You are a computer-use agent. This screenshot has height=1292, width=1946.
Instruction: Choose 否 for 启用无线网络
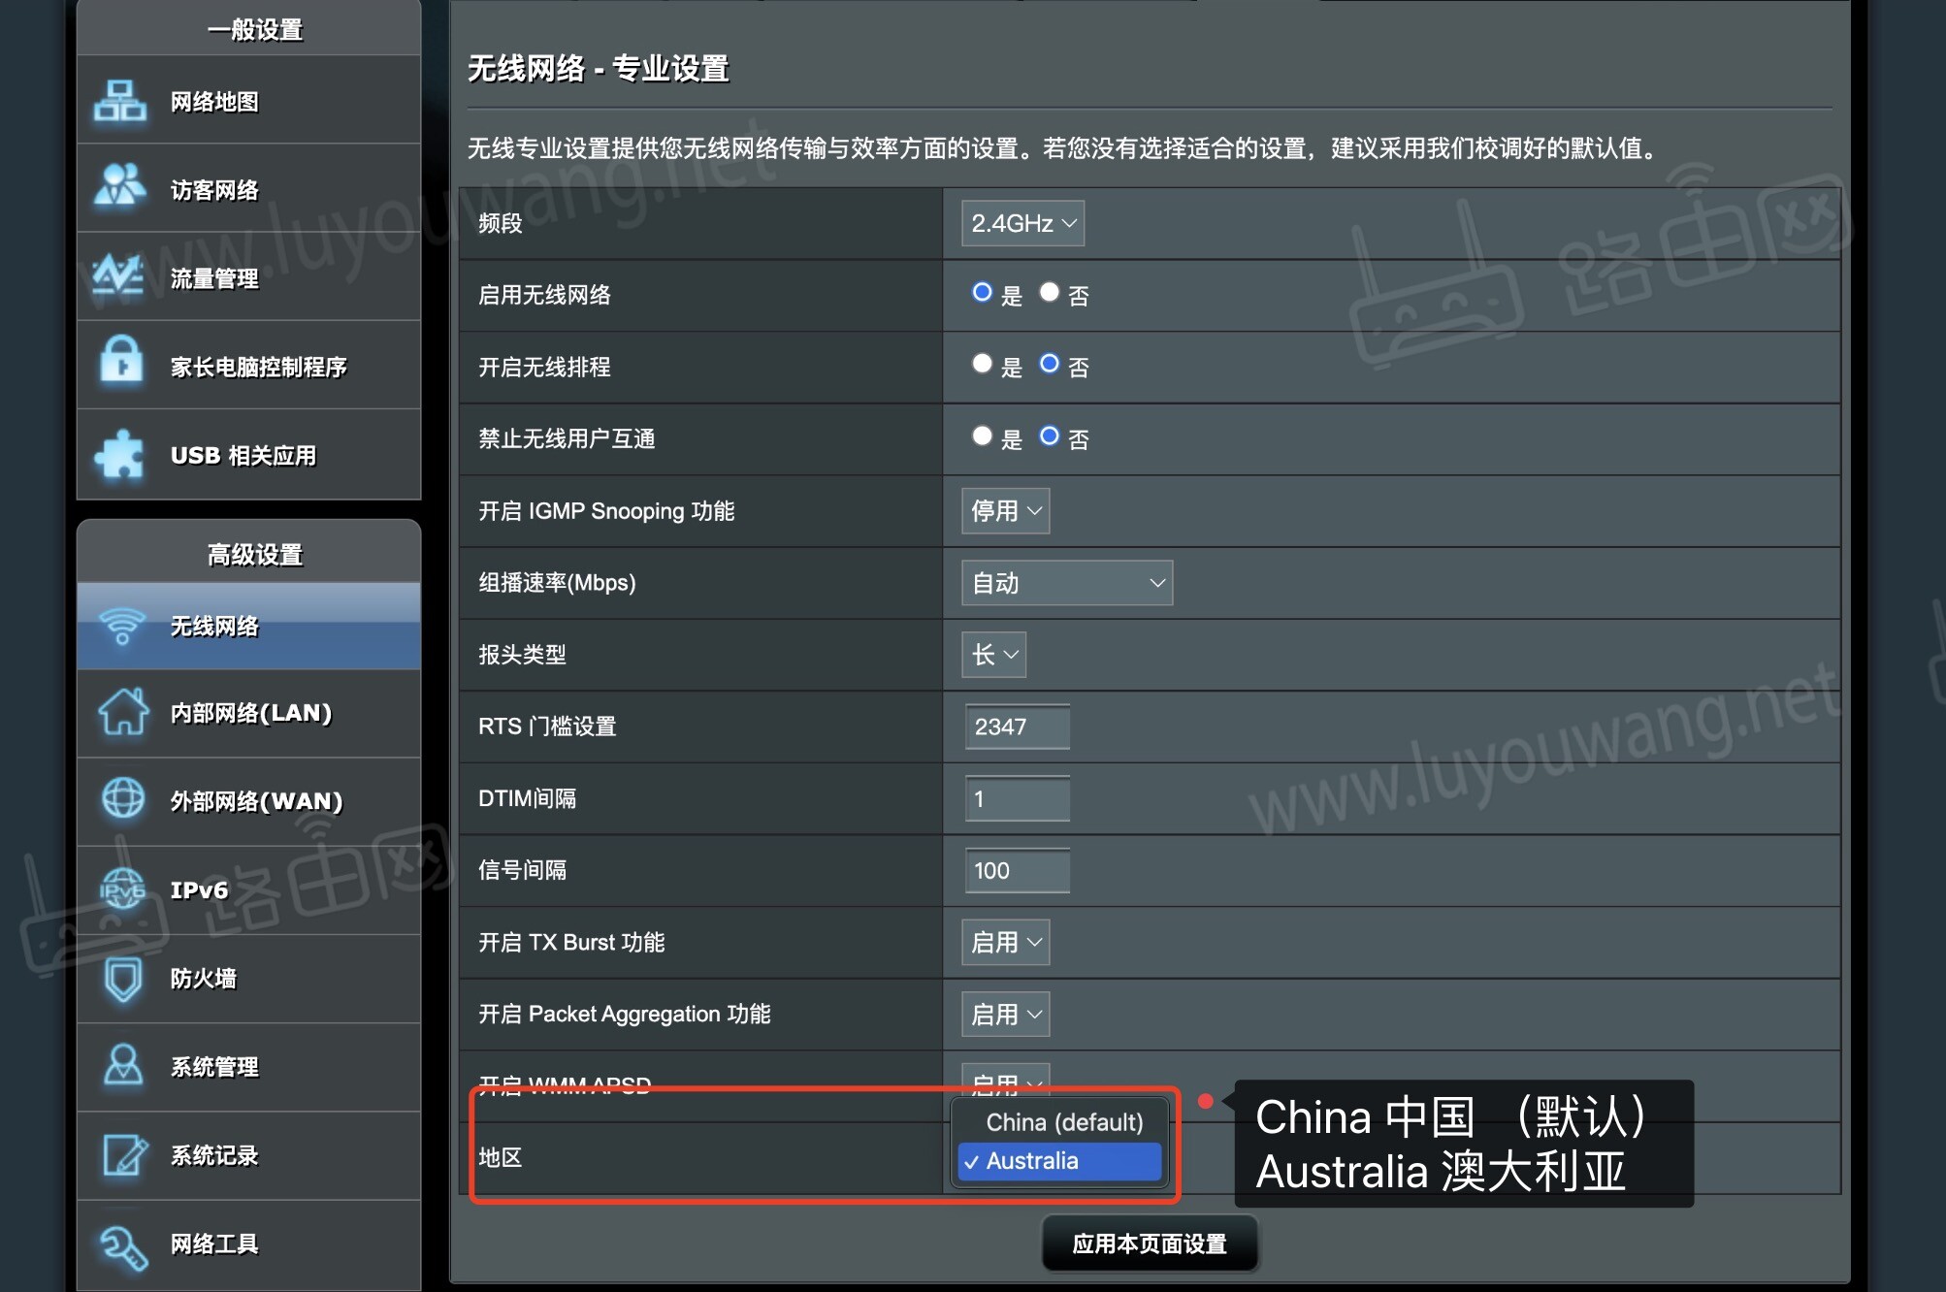point(1049,293)
